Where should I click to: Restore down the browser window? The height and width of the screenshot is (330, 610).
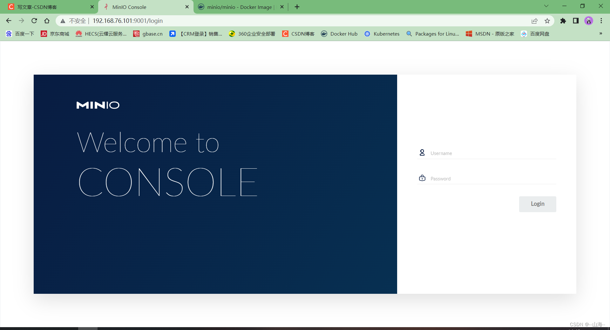point(582,6)
